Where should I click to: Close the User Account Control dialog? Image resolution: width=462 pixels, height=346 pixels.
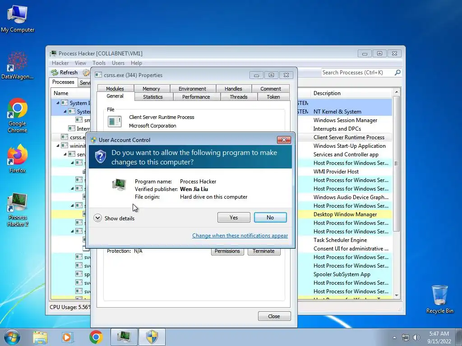click(x=284, y=140)
